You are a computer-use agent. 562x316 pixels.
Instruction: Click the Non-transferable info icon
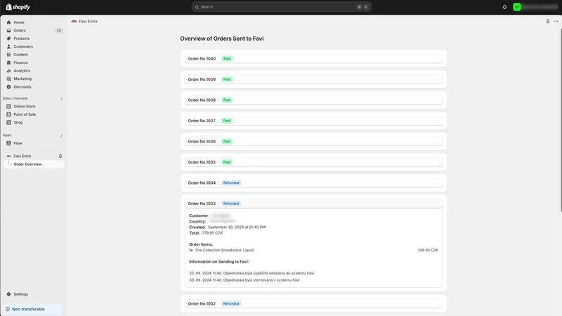[x=8, y=309]
